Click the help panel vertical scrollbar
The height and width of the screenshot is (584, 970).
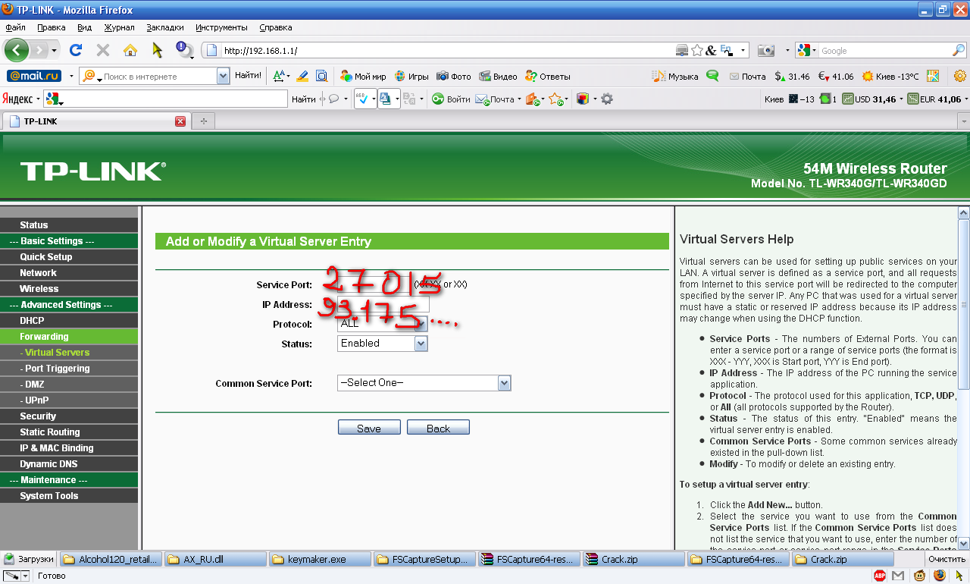[963, 378]
